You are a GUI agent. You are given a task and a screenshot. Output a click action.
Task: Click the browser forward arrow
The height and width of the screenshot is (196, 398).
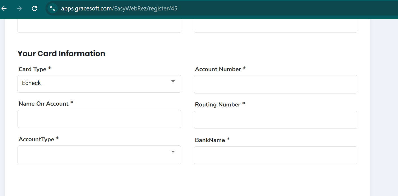(x=19, y=8)
